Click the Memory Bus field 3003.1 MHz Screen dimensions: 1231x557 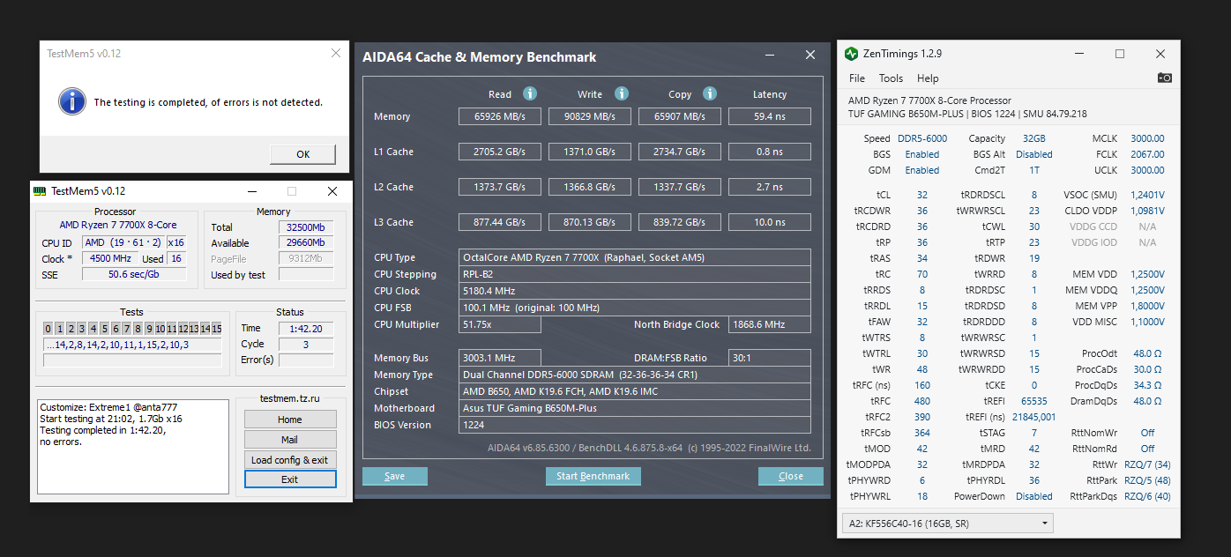tap(499, 358)
